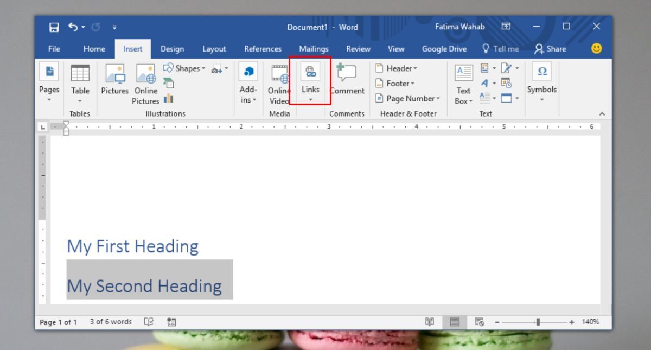
Task: Switch to the Design tab
Action: pos(172,49)
